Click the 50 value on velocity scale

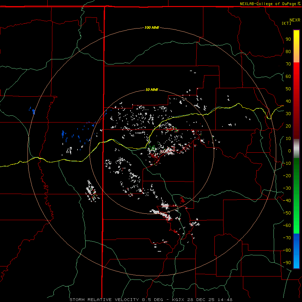(x=288, y=89)
